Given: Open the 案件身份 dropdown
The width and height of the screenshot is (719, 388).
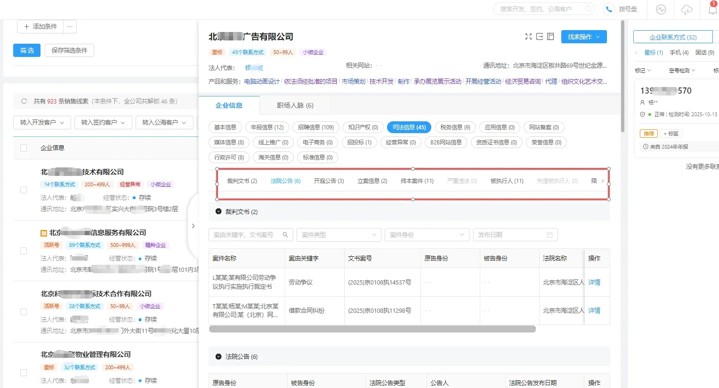Looking at the screenshot, I should pyautogui.click(x=427, y=235).
